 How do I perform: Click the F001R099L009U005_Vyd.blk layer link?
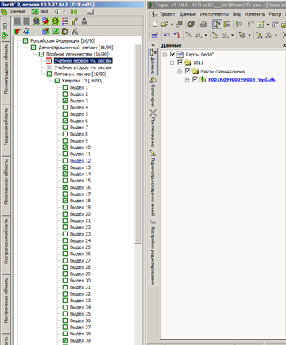(x=242, y=79)
